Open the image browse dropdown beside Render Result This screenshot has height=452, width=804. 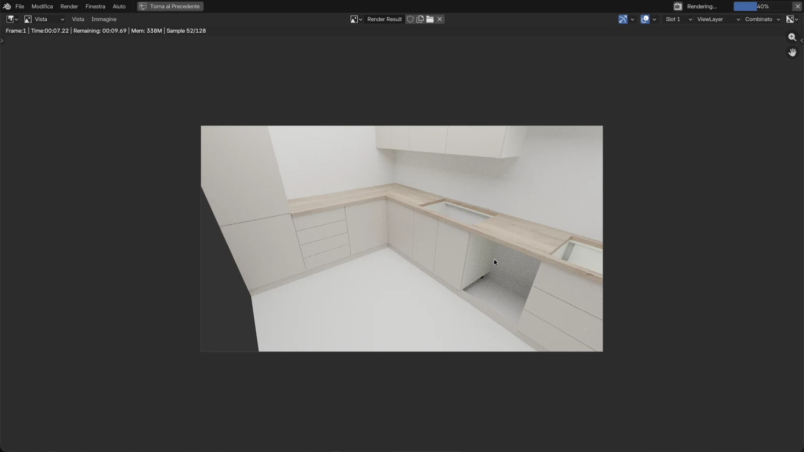click(356, 19)
